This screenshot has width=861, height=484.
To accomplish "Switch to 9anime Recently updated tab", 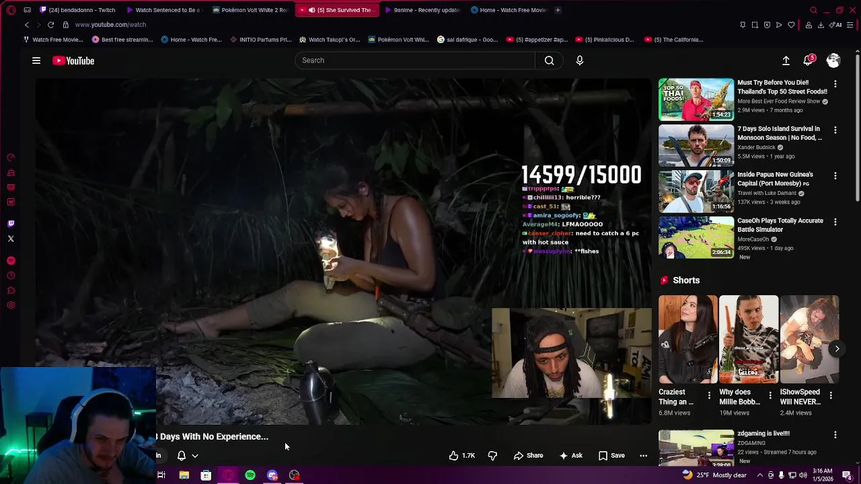I will click(422, 10).
